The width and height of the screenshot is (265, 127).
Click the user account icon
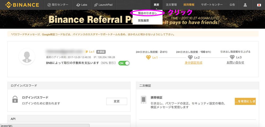point(245,5)
